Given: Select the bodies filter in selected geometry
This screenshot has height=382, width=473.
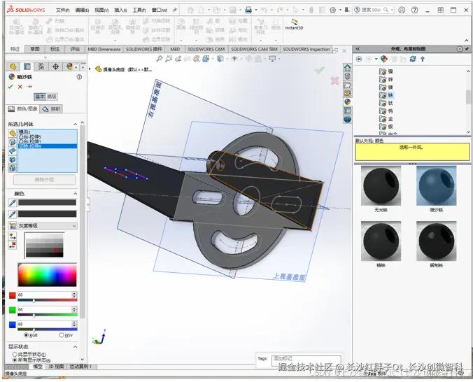Looking at the screenshot, I should [x=13, y=160].
